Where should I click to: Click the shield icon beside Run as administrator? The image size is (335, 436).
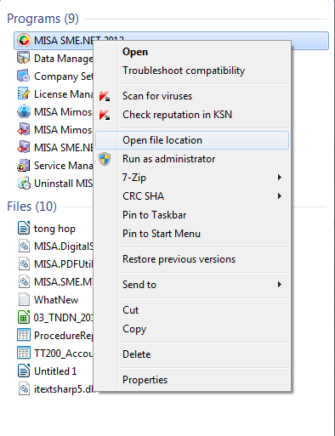click(105, 159)
